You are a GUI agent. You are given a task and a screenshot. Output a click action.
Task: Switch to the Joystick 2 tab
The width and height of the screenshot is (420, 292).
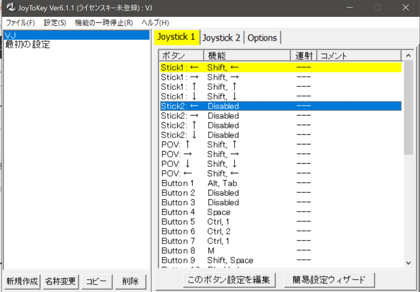point(221,37)
